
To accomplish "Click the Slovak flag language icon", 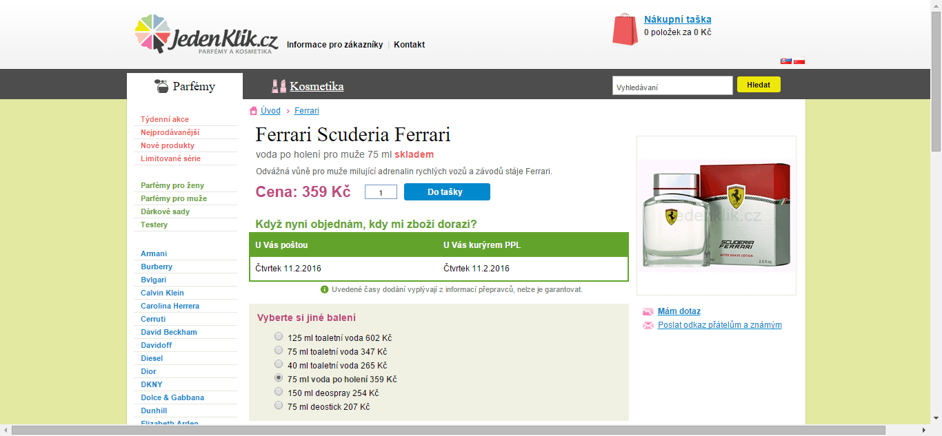I will click(786, 60).
